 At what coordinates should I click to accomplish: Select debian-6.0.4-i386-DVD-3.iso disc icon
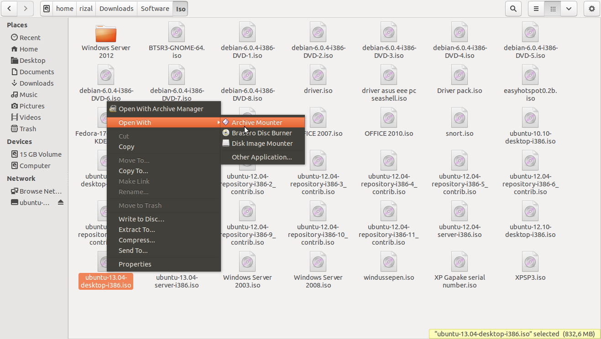[x=389, y=33]
